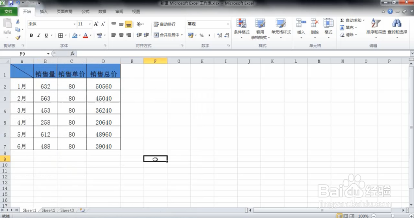Toggle top vertical alignment
Screen dimensions: 414x218
(114, 24)
